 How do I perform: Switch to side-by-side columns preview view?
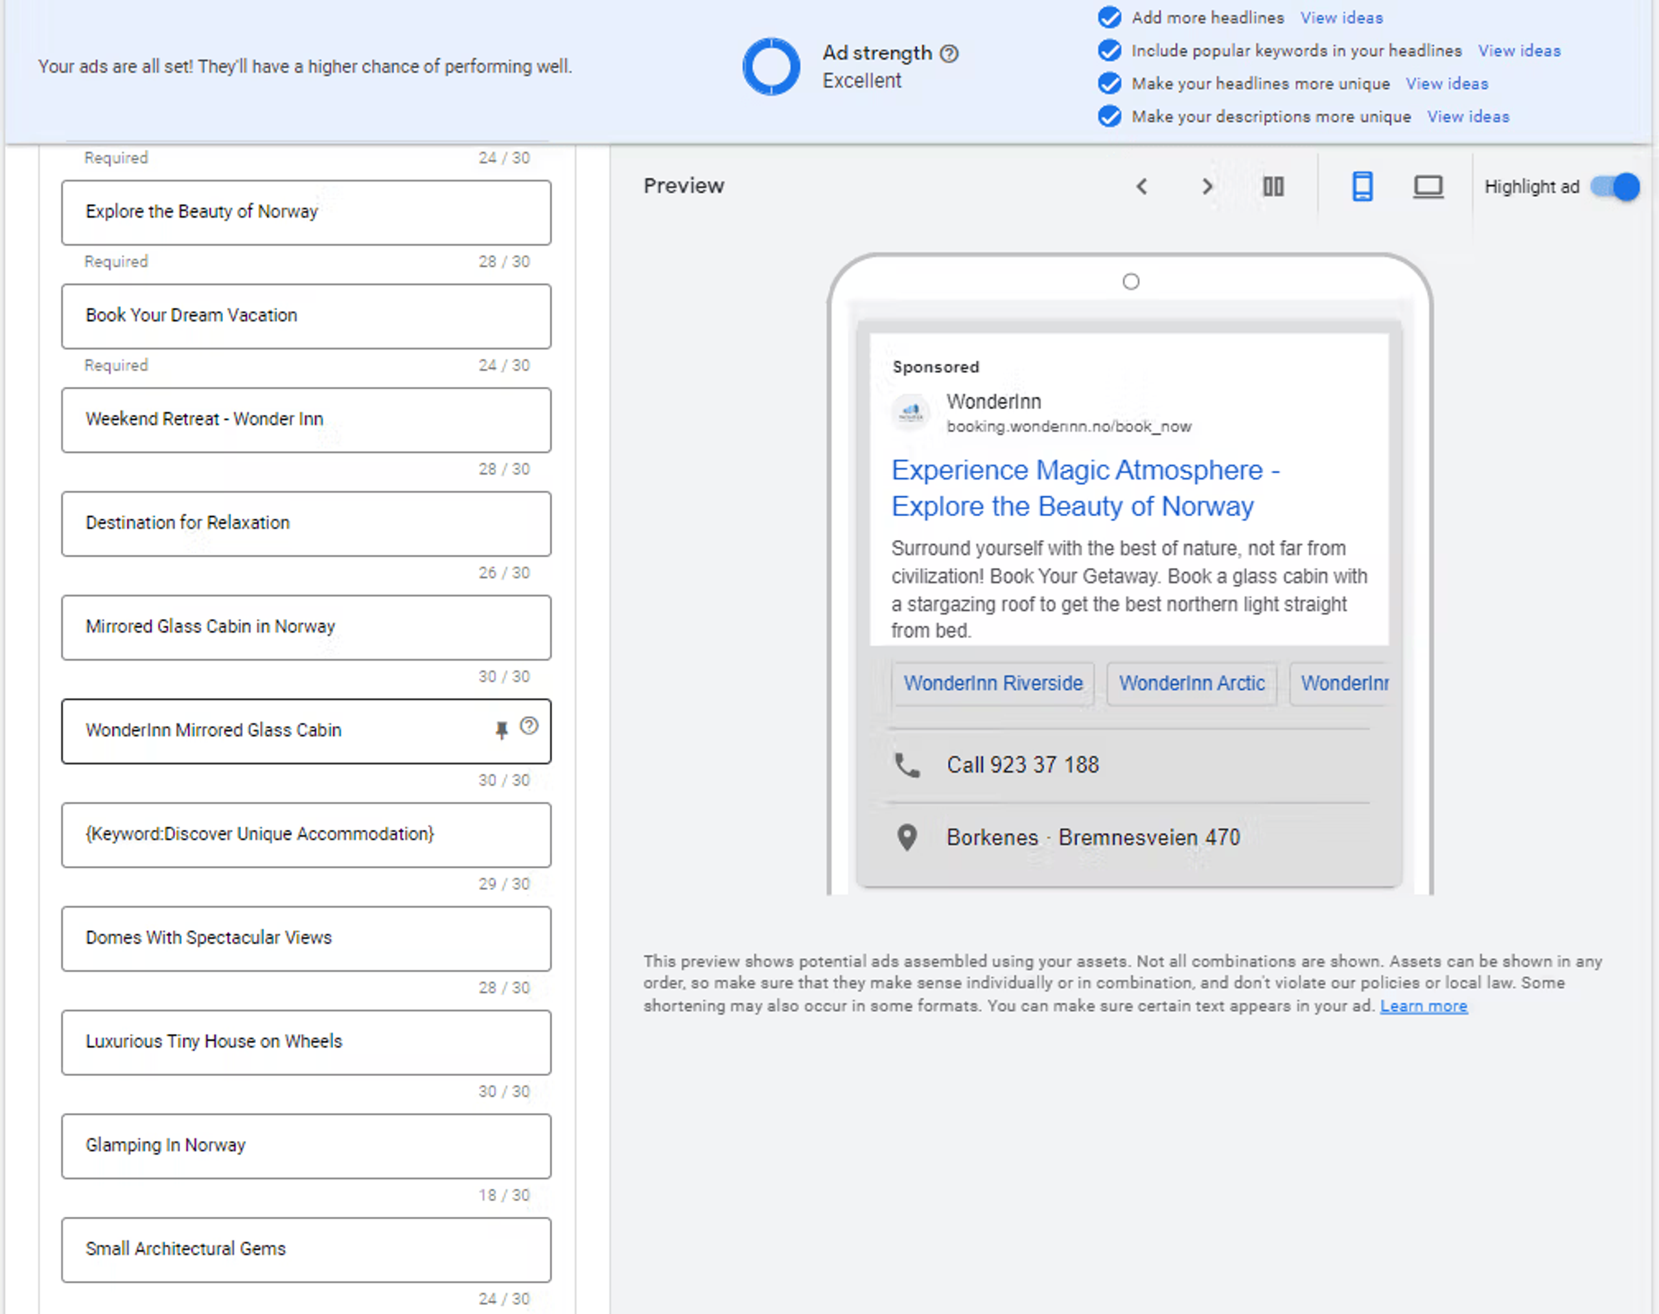[1273, 186]
